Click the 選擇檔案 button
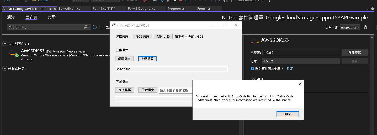 coord(124,59)
